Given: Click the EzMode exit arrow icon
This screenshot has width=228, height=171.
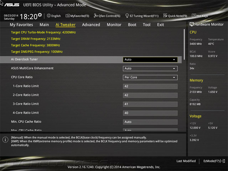Looking at the screenshot, I should click(223, 161).
